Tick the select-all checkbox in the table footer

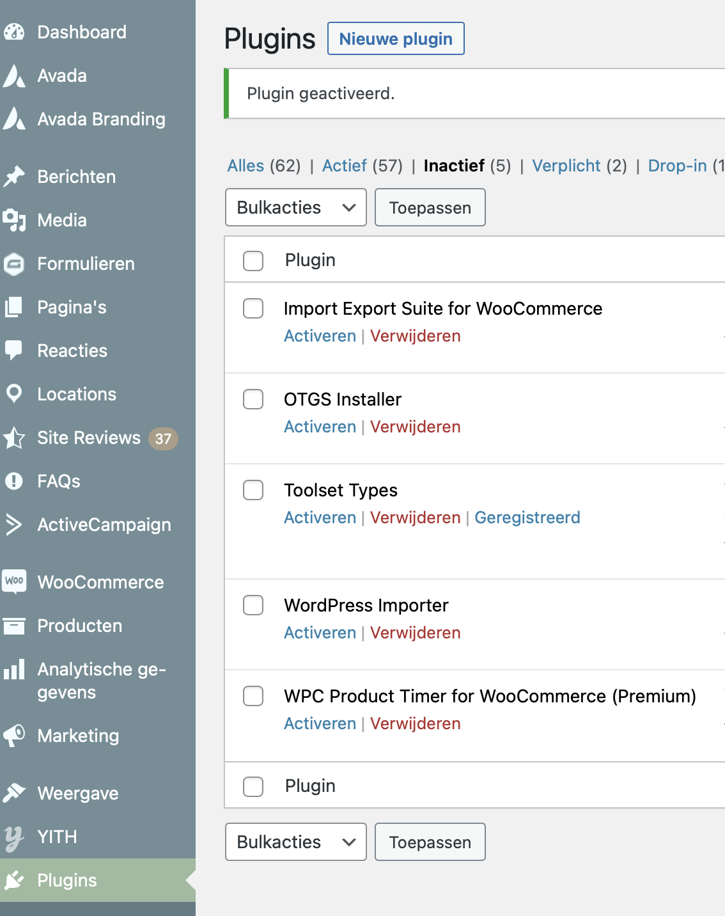[253, 786]
